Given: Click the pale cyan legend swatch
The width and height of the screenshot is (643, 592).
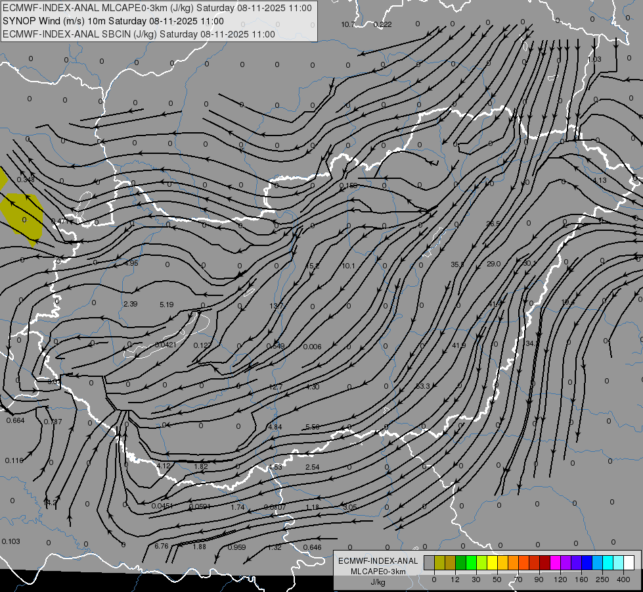Looking at the screenshot, I should (x=619, y=562).
